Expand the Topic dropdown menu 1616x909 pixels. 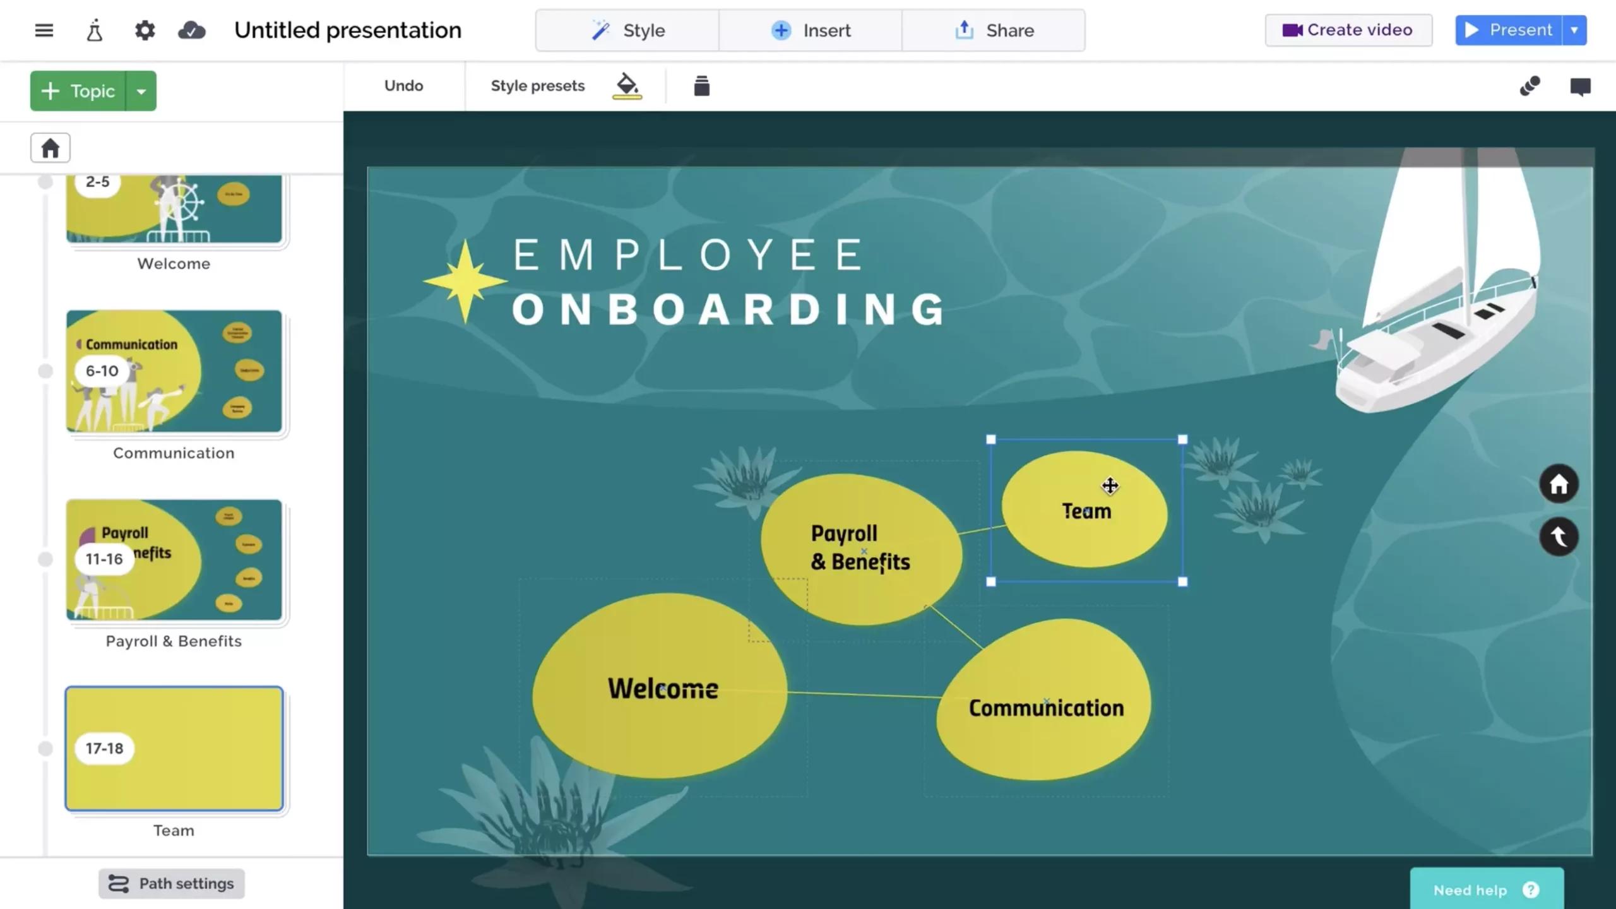click(140, 91)
